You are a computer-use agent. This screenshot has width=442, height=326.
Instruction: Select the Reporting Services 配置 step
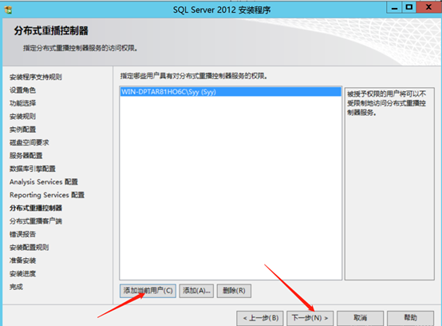point(47,195)
